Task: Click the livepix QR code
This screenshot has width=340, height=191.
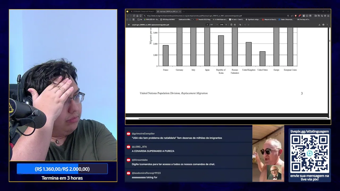Action: pyautogui.click(x=309, y=153)
